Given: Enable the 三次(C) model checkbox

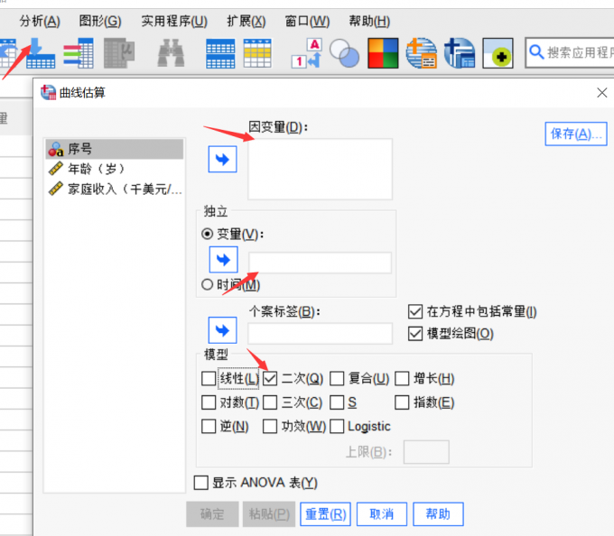Looking at the screenshot, I should 270,402.
